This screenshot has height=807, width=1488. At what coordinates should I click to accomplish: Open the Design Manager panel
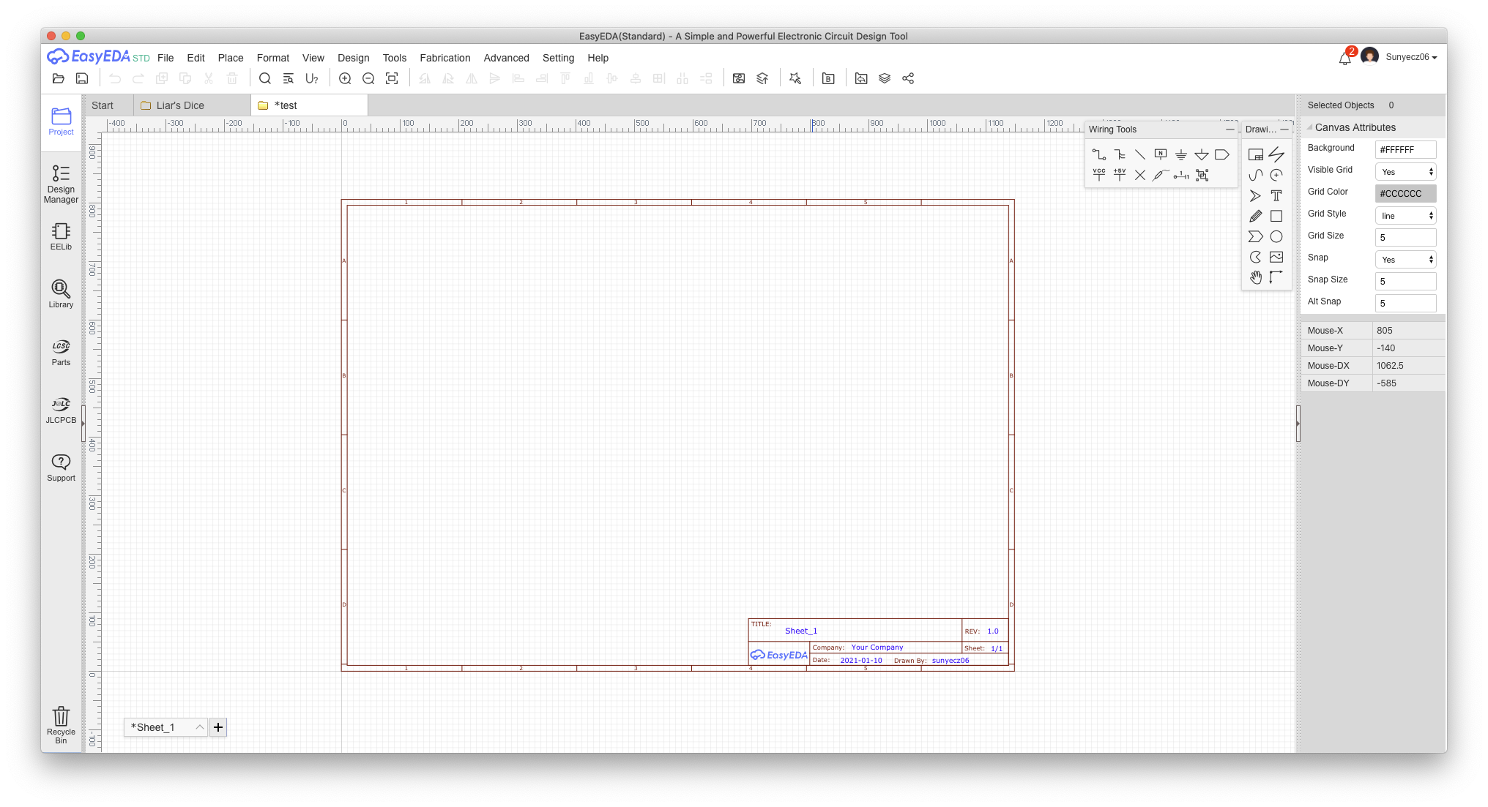point(61,183)
